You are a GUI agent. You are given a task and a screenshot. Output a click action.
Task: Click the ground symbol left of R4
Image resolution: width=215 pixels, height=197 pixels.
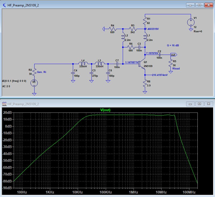coord(104,29)
